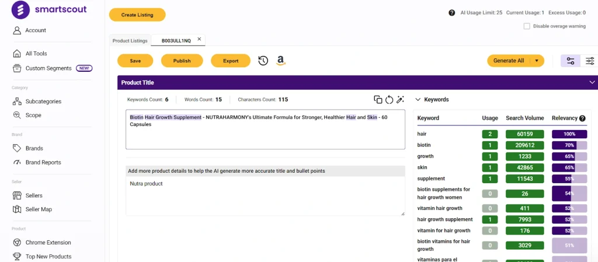Select the second settings sliders toggle
Image resolution: width=598 pixels, height=262 pixels.
coord(590,61)
